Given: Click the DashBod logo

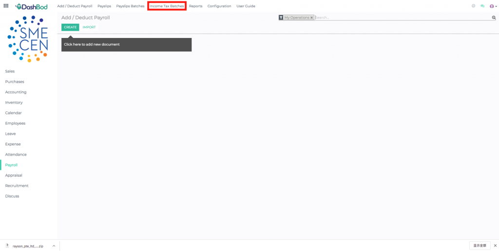Looking at the screenshot, I should [x=31, y=6].
